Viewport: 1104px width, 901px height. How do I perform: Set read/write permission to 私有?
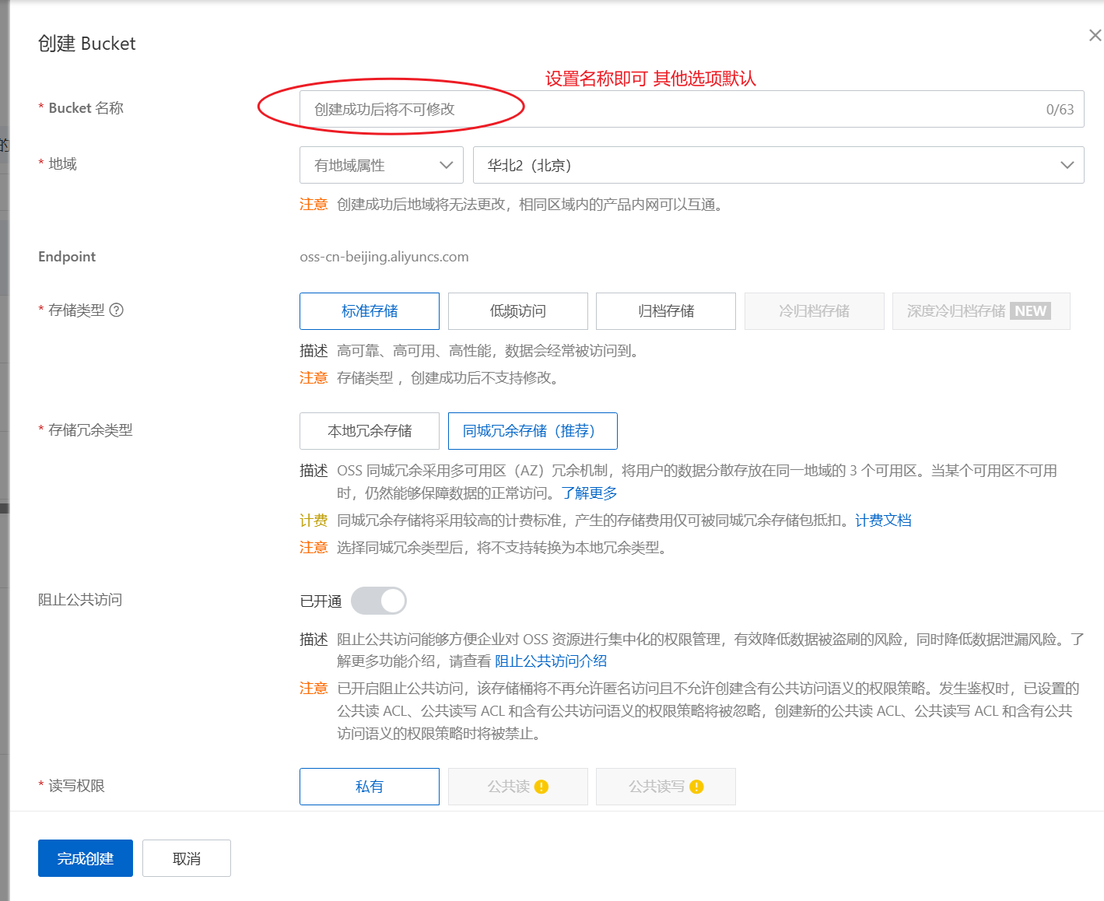[370, 787]
